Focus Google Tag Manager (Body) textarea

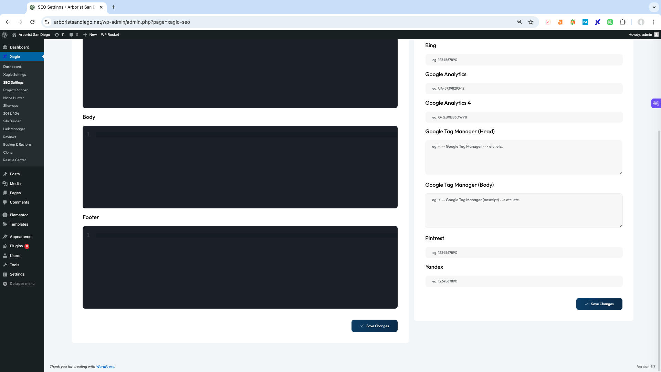coord(524,210)
